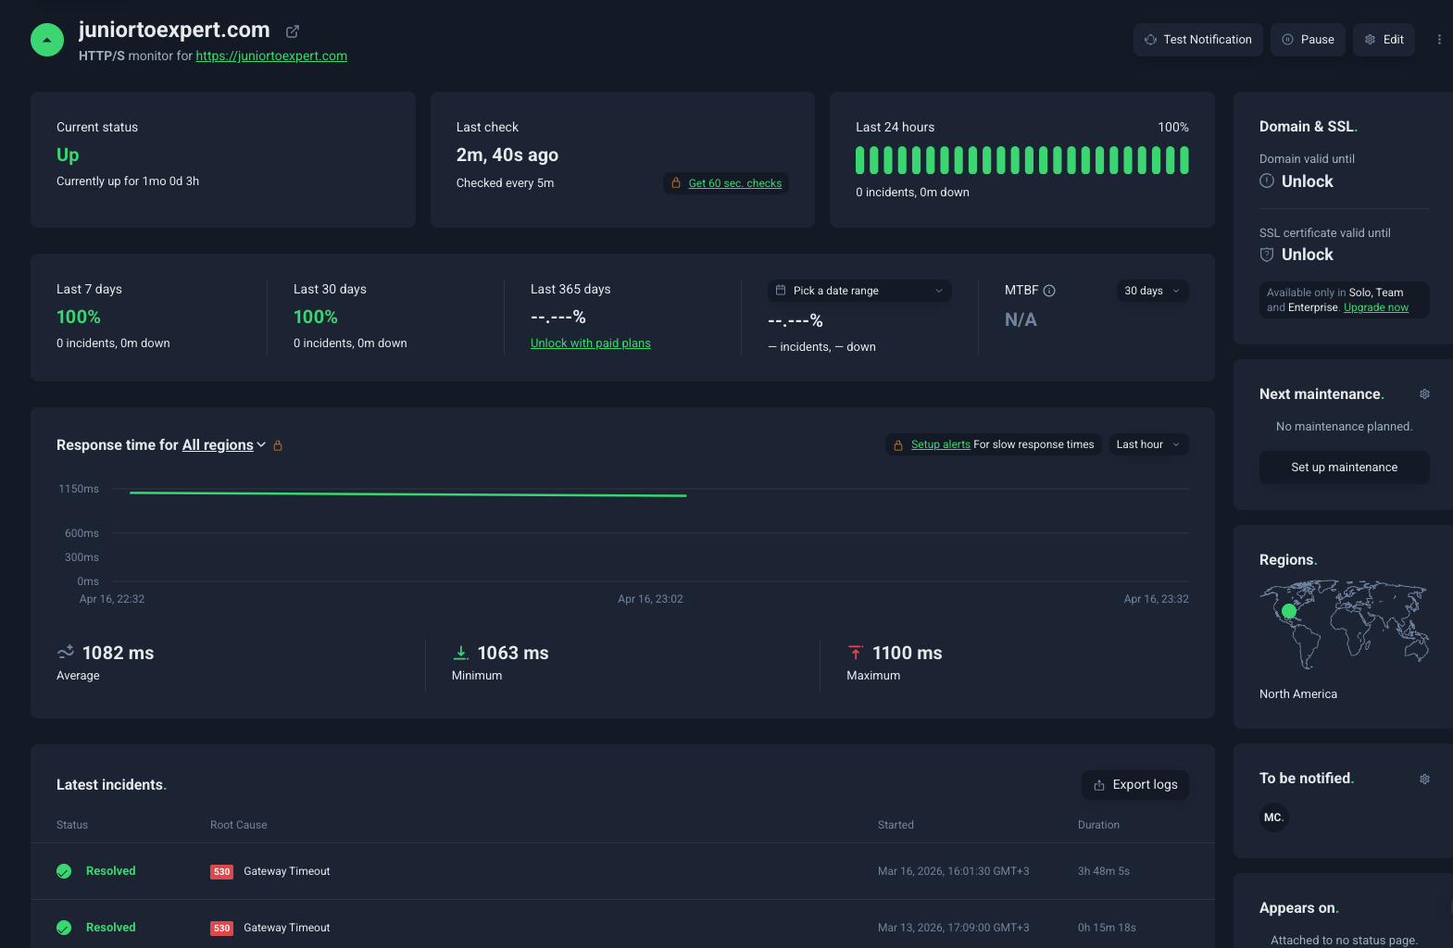This screenshot has height=948, width=1453.
Task: Click North America region label
Action: [x=1298, y=694]
